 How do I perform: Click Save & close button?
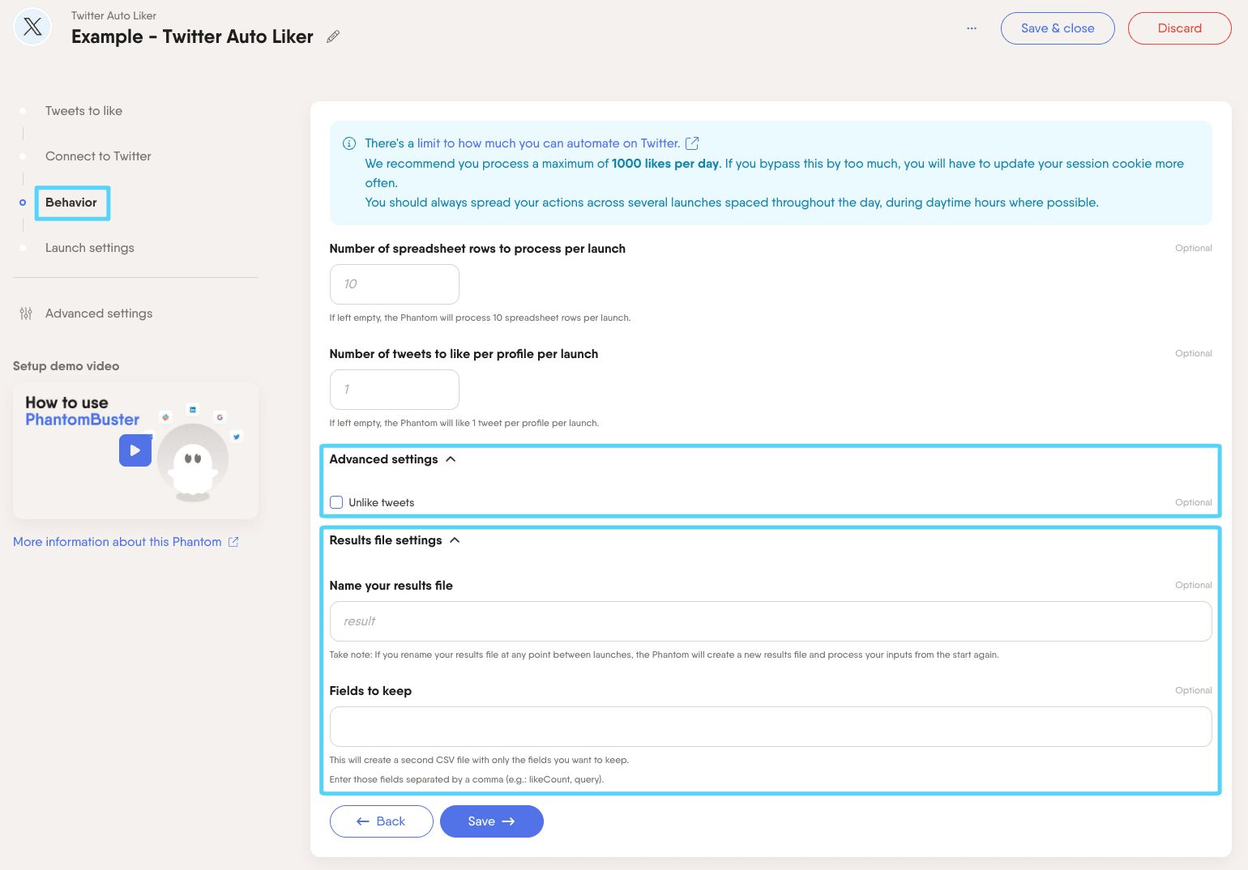point(1058,28)
